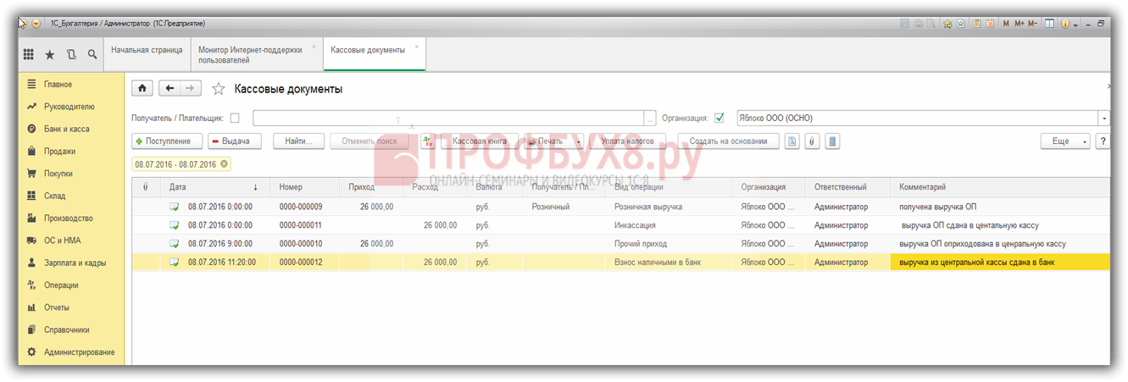
Task: Click Создать на основании button
Action: pos(728,141)
